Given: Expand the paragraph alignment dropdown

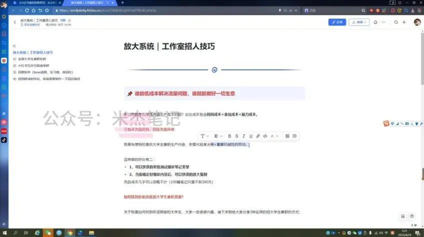Looking at the screenshot, I should coord(217,136).
